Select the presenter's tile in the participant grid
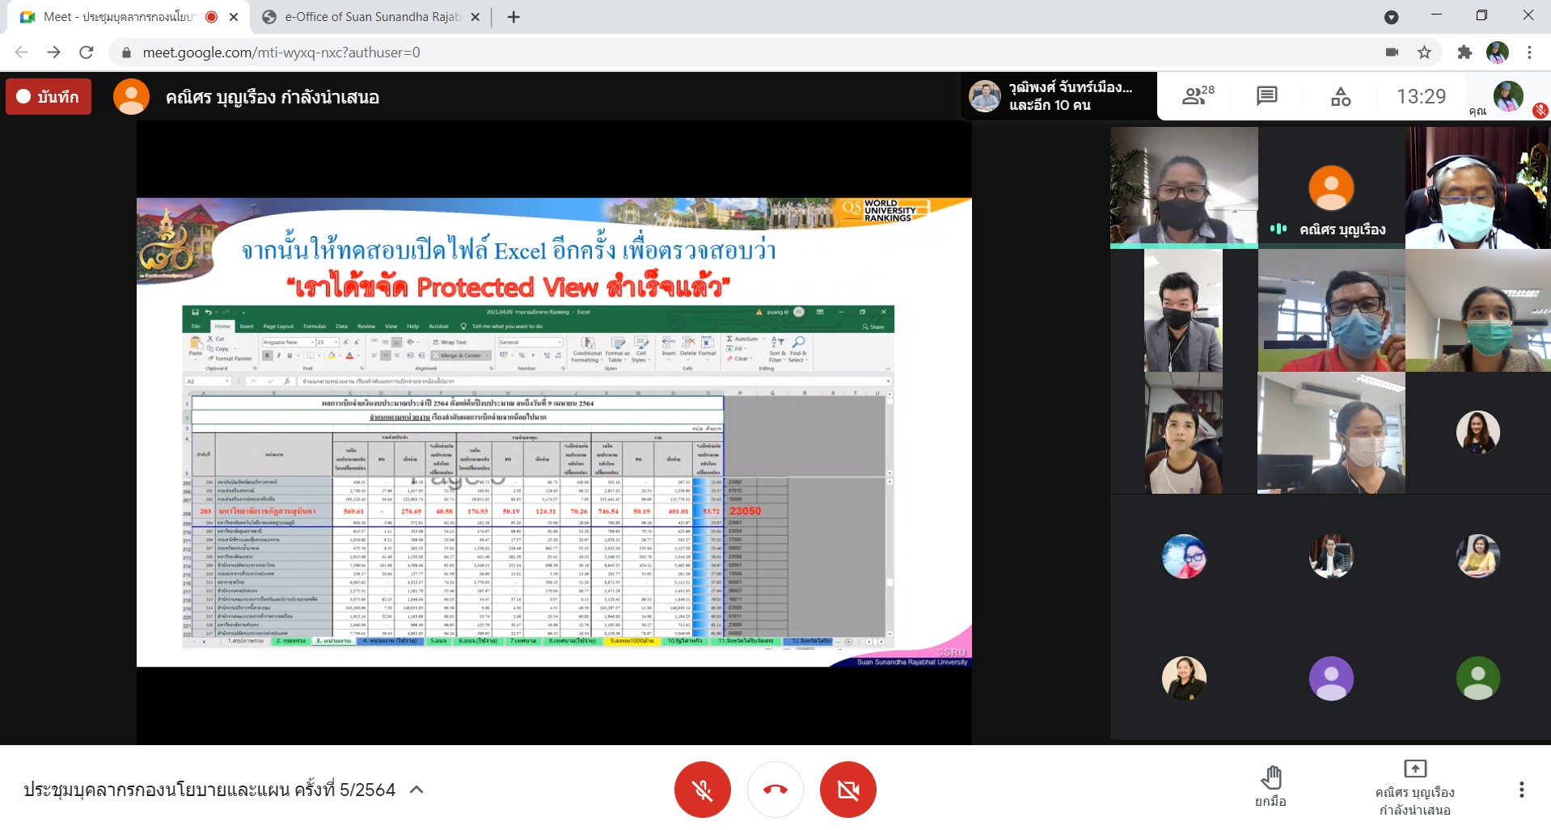Viewport: 1551px width, 830px height. coord(1331,187)
